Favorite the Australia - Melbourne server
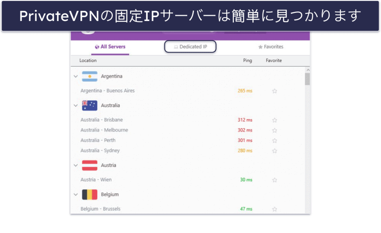This screenshot has height=233, width=381. 275,131
